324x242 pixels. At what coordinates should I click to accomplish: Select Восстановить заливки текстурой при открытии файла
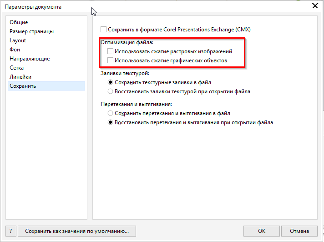coord(110,91)
